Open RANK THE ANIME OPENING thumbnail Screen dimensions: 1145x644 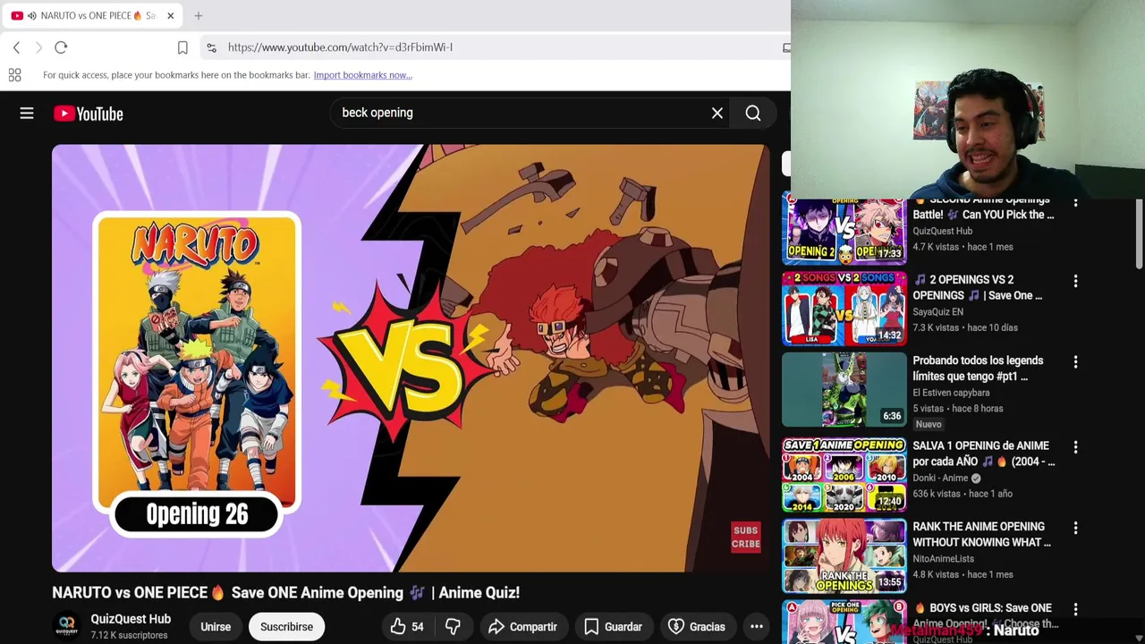tap(844, 555)
